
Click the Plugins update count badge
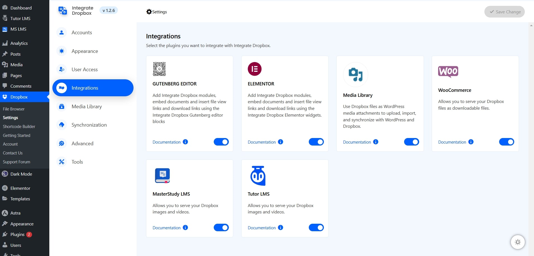point(29,234)
